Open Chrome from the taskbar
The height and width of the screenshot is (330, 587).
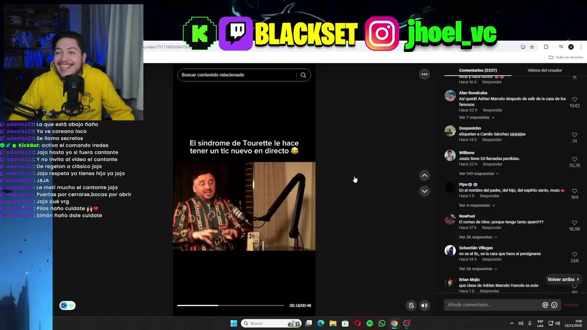[394, 324]
